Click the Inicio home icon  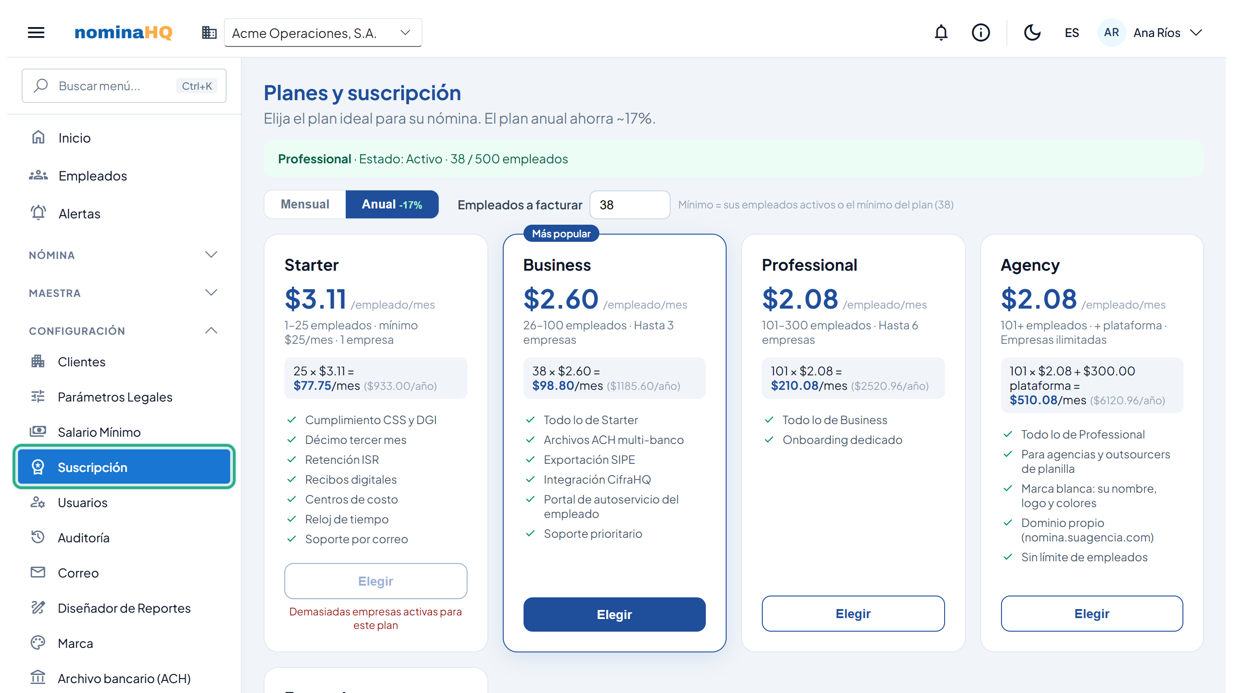pyautogui.click(x=38, y=137)
